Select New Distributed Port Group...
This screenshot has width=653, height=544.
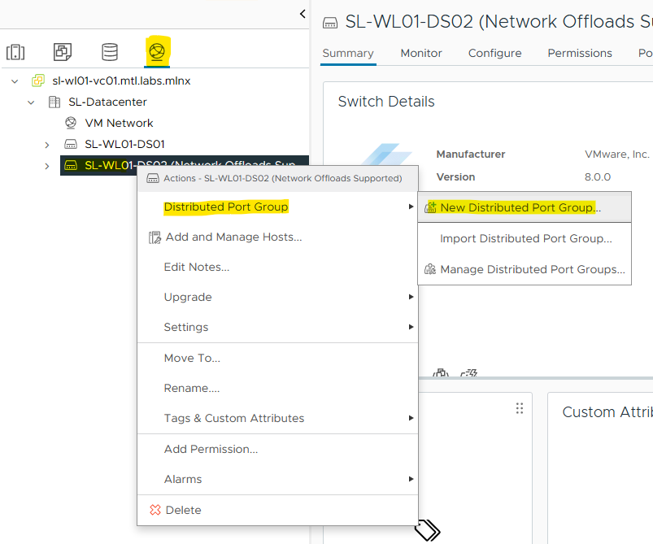click(x=525, y=207)
